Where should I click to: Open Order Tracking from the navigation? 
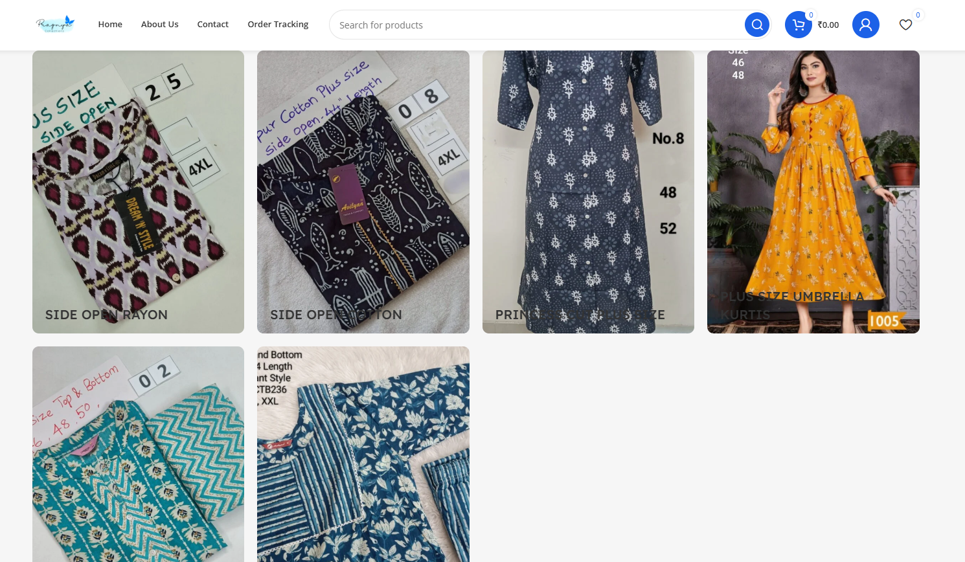278,24
